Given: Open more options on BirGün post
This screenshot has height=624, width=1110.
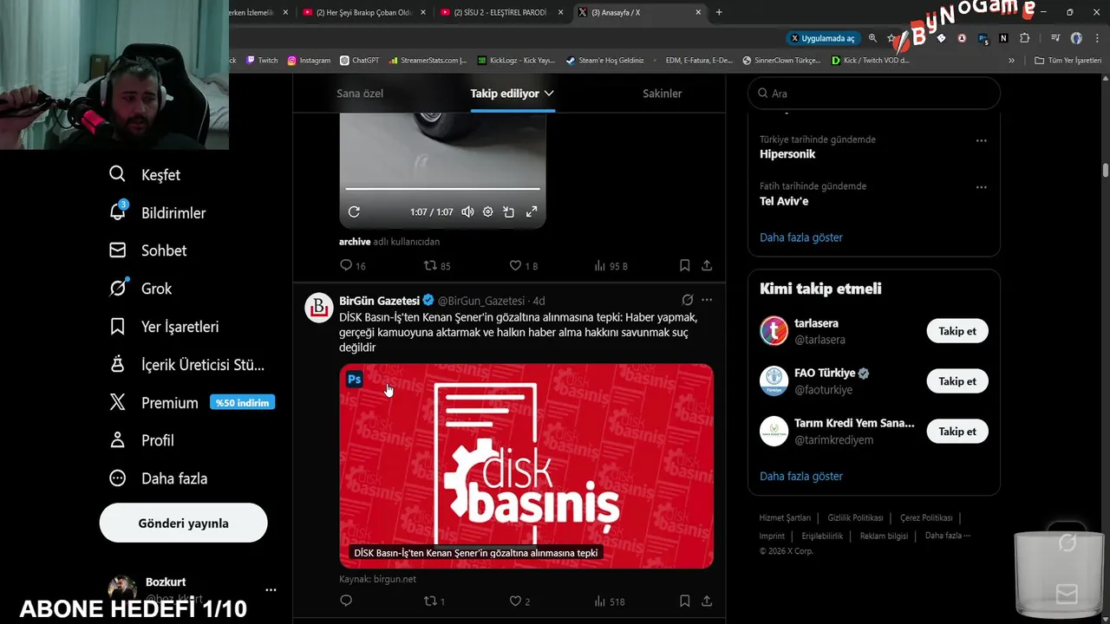Looking at the screenshot, I should [707, 300].
